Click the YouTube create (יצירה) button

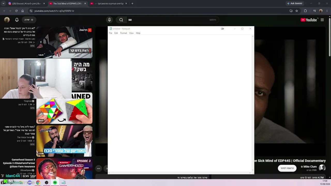click(29, 20)
